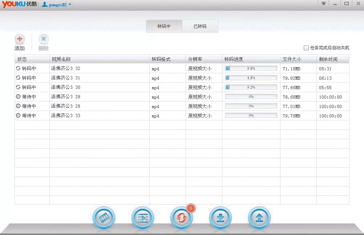This screenshot has width=364, height=235.
Task: Click the 8.8% progress bar
Action: click(251, 78)
